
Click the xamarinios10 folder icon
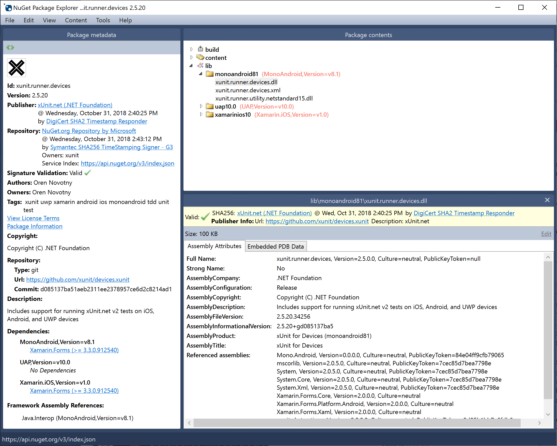[x=210, y=114]
